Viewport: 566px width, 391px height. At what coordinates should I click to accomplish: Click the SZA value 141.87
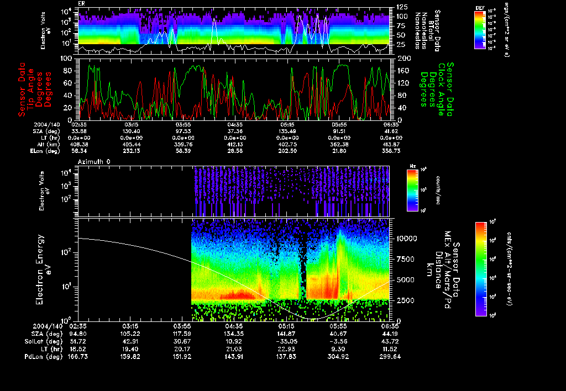(x=286, y=334)
